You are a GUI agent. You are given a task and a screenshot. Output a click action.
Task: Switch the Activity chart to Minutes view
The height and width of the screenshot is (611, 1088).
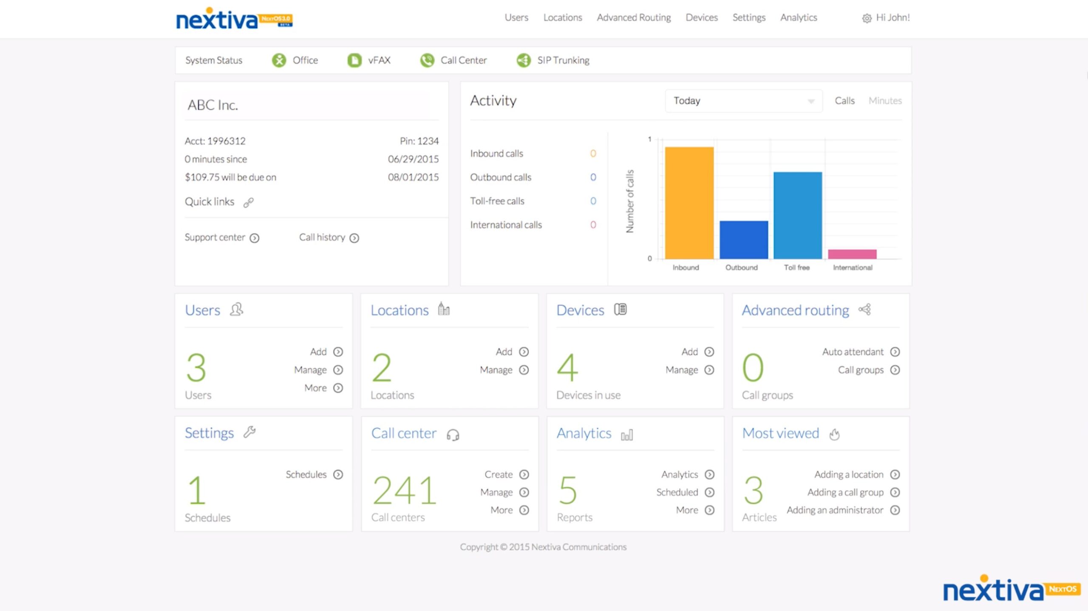(885, 101)
